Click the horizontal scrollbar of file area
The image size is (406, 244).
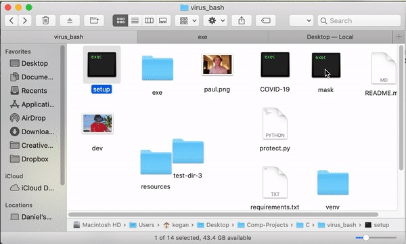pos(223,214)
